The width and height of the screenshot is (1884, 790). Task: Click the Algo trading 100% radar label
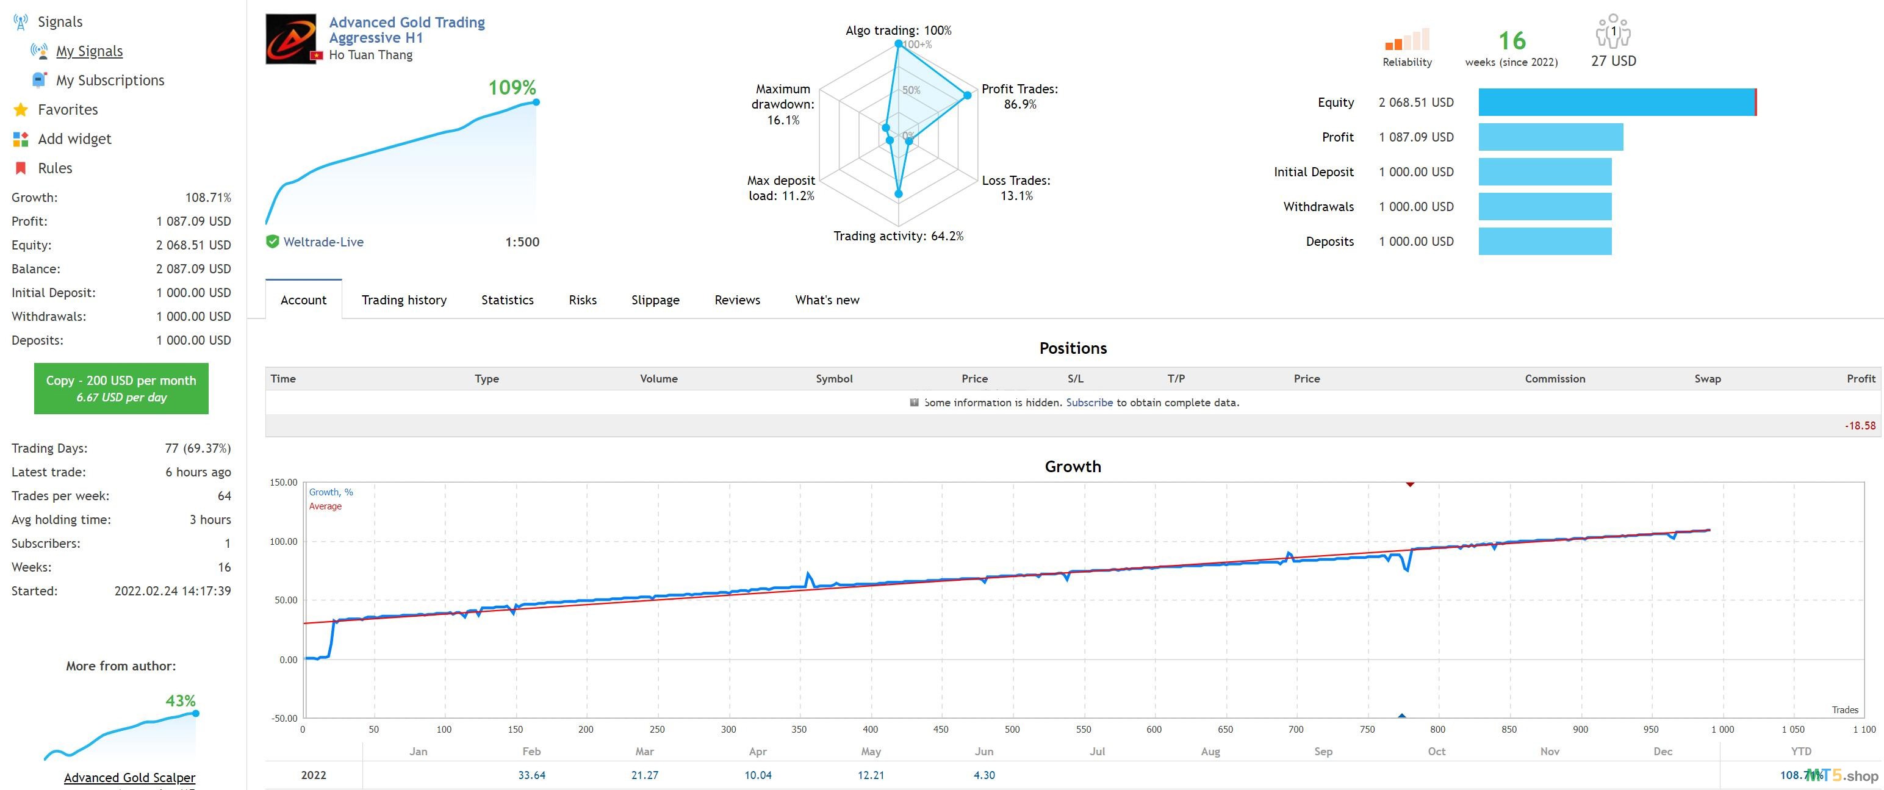[898, 30]
